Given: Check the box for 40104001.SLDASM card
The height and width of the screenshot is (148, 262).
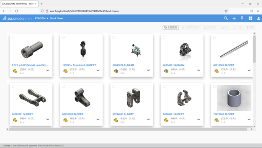Looking at the screenshot, I should [164, 37].
